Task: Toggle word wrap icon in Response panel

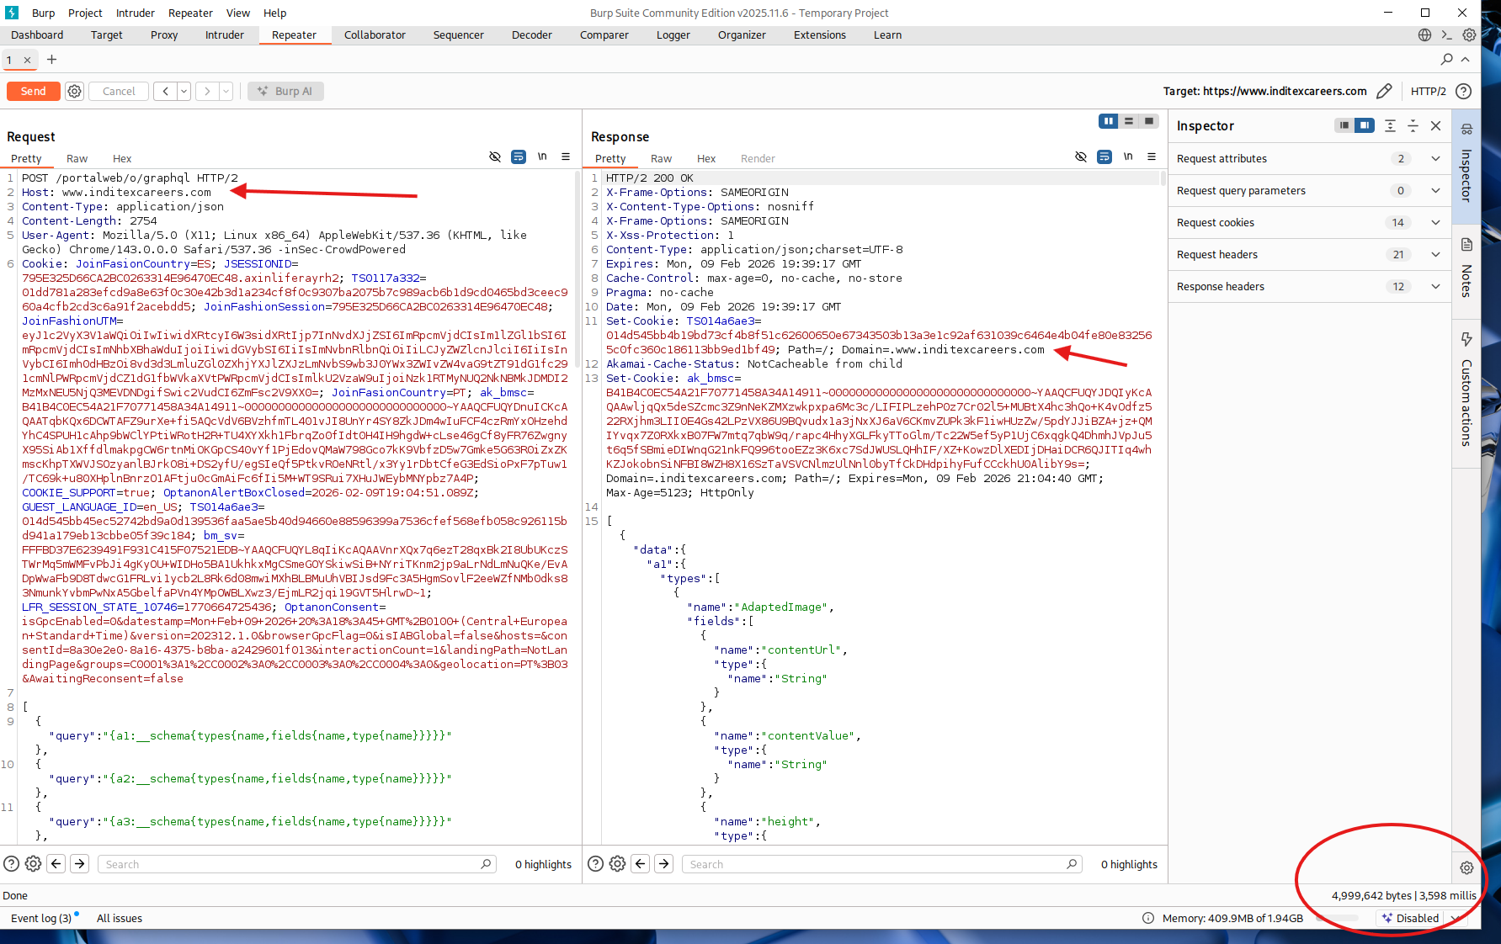Action: pyautogui.click(x=1104, y=157)
